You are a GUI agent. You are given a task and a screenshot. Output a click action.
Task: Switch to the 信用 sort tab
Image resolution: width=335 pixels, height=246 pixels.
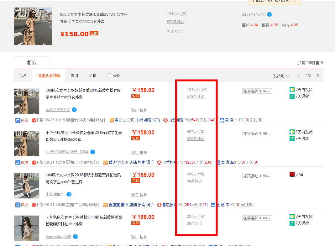pyautogui.click(x=74, y=76)
